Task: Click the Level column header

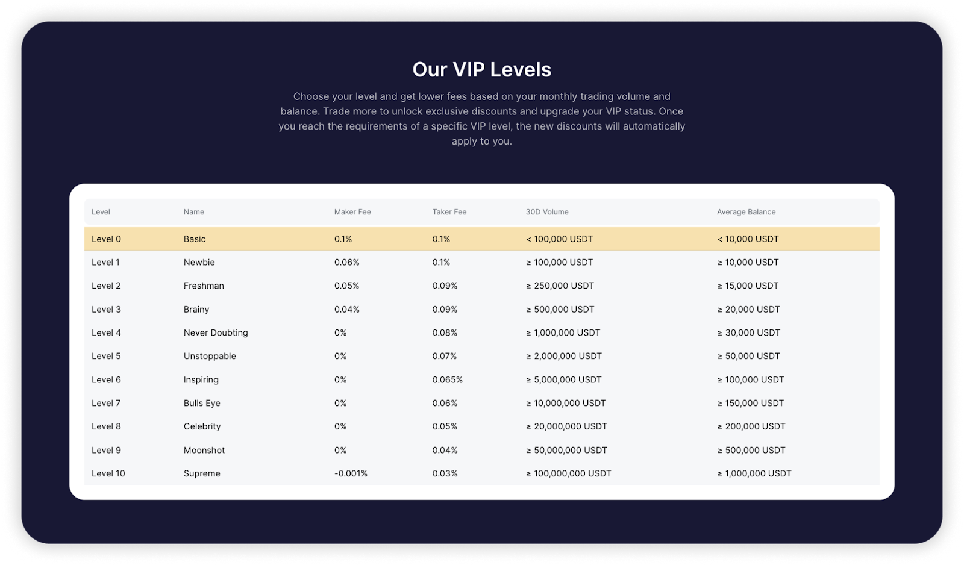Action: click(101, 212)
